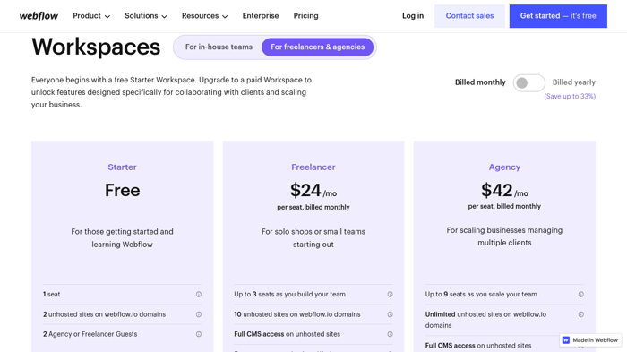Click info icon for Up to 9 seats
This screenshot has height=352, width=627.
pyautogui.click(x=581, y=295)
